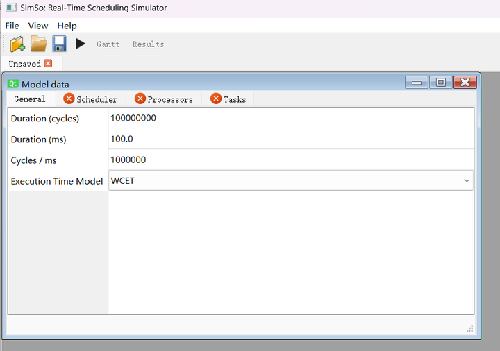Switch to the Scheduler tab

90,99
